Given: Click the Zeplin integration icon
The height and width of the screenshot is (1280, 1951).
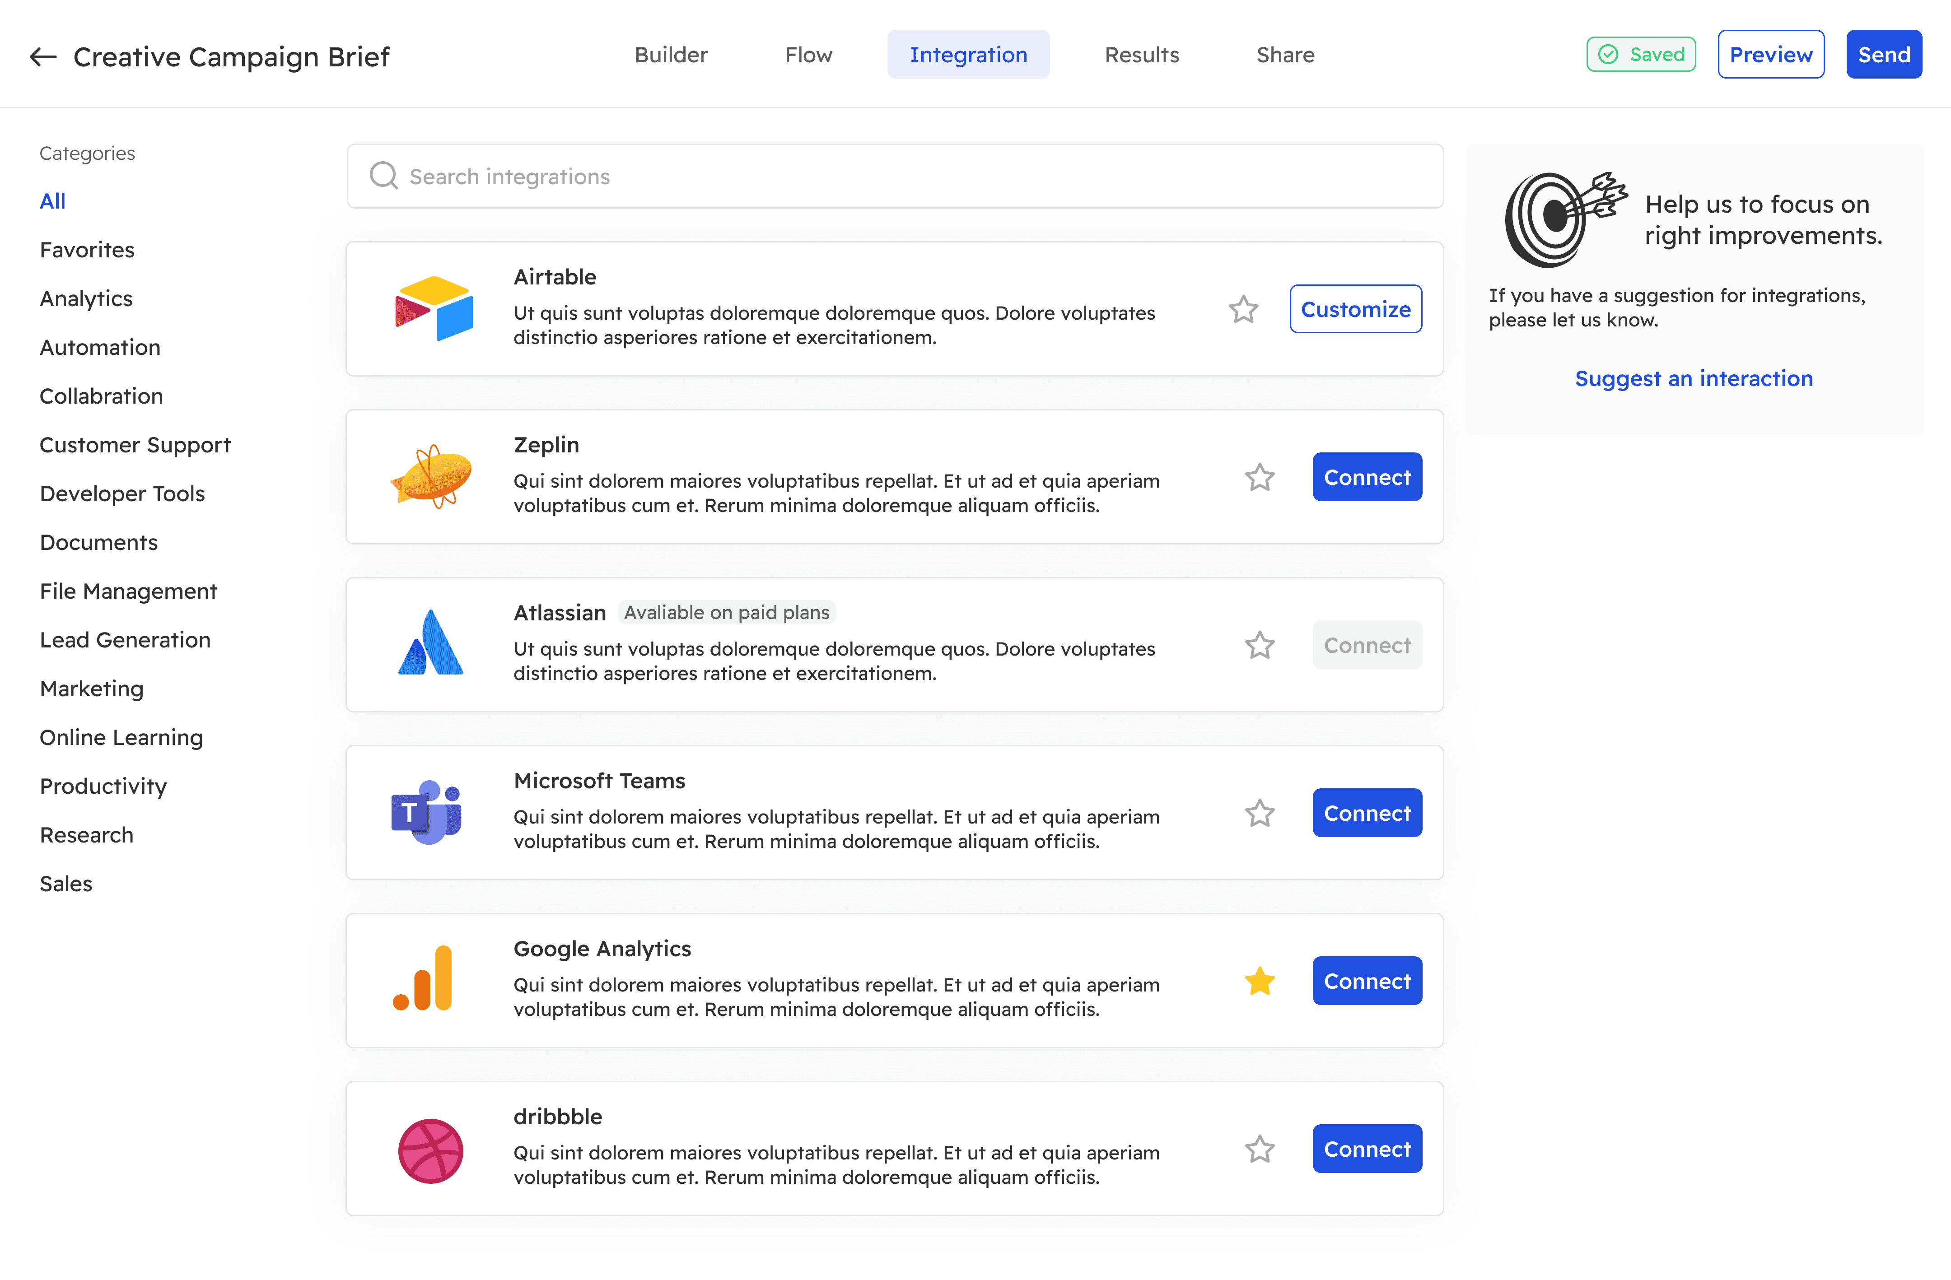Looking at the screenshot, I should click(429, 476).
